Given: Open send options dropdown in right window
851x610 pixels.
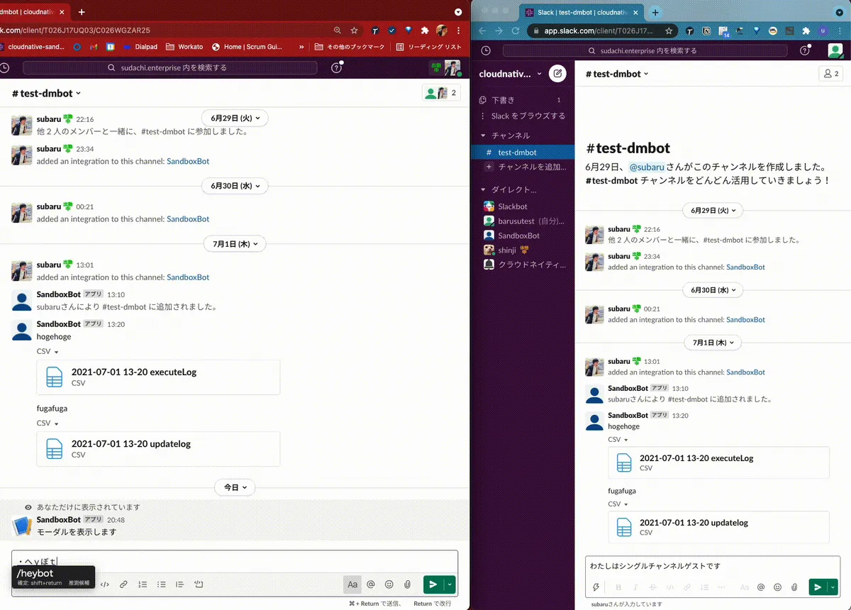Looking at the screenshot, I should point(833,587).
